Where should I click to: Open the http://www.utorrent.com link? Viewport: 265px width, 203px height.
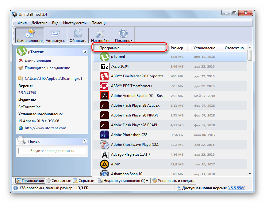tap(45, 128)
